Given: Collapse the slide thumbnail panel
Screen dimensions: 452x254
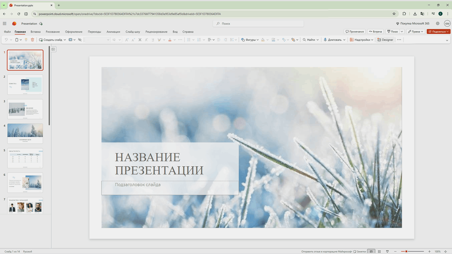Looking at the screenshot, I should click(53, 49).
